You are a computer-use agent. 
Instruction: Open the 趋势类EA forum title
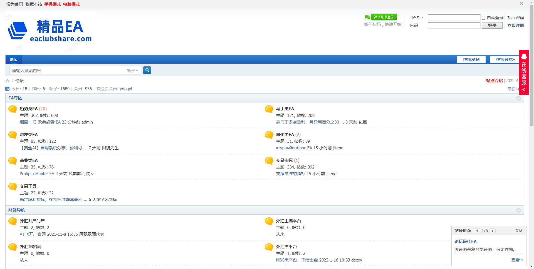pyautogui.click(x=29, y=109)
